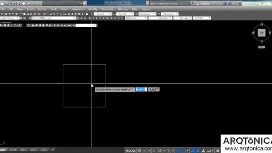Open the ByLayer linetype dropdown
Screen dimensions: 272x153
click(161, 18)
